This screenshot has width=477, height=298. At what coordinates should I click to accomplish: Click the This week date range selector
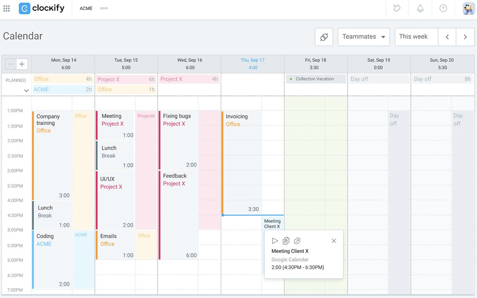coord(417,37)
